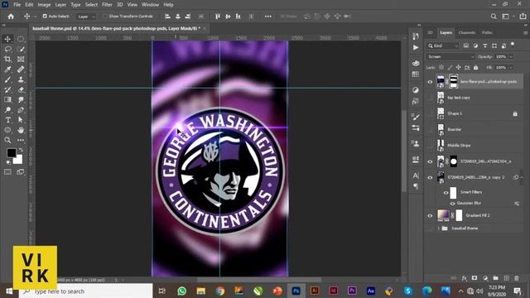530x298 pixels.
Task: Click Create new layer icon
Action: click(506, 278)
